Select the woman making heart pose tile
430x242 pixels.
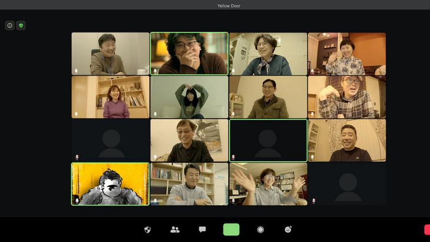click(189, 97)
